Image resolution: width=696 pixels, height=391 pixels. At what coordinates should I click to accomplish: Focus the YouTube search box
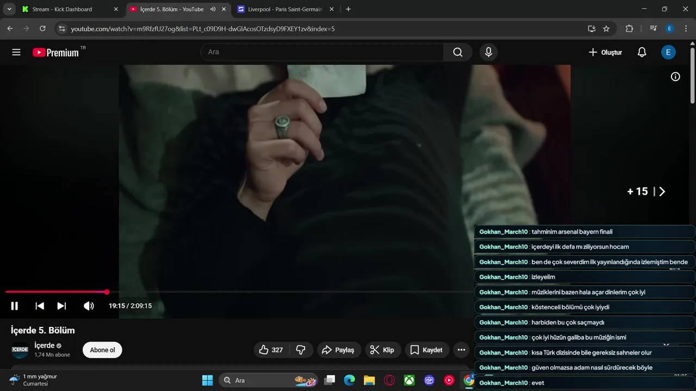322,52
